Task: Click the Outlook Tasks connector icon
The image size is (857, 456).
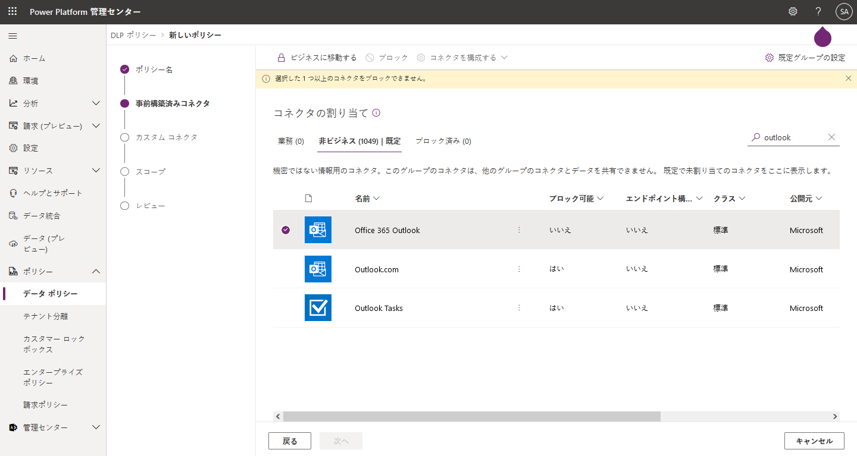Action: click(318, 307)
